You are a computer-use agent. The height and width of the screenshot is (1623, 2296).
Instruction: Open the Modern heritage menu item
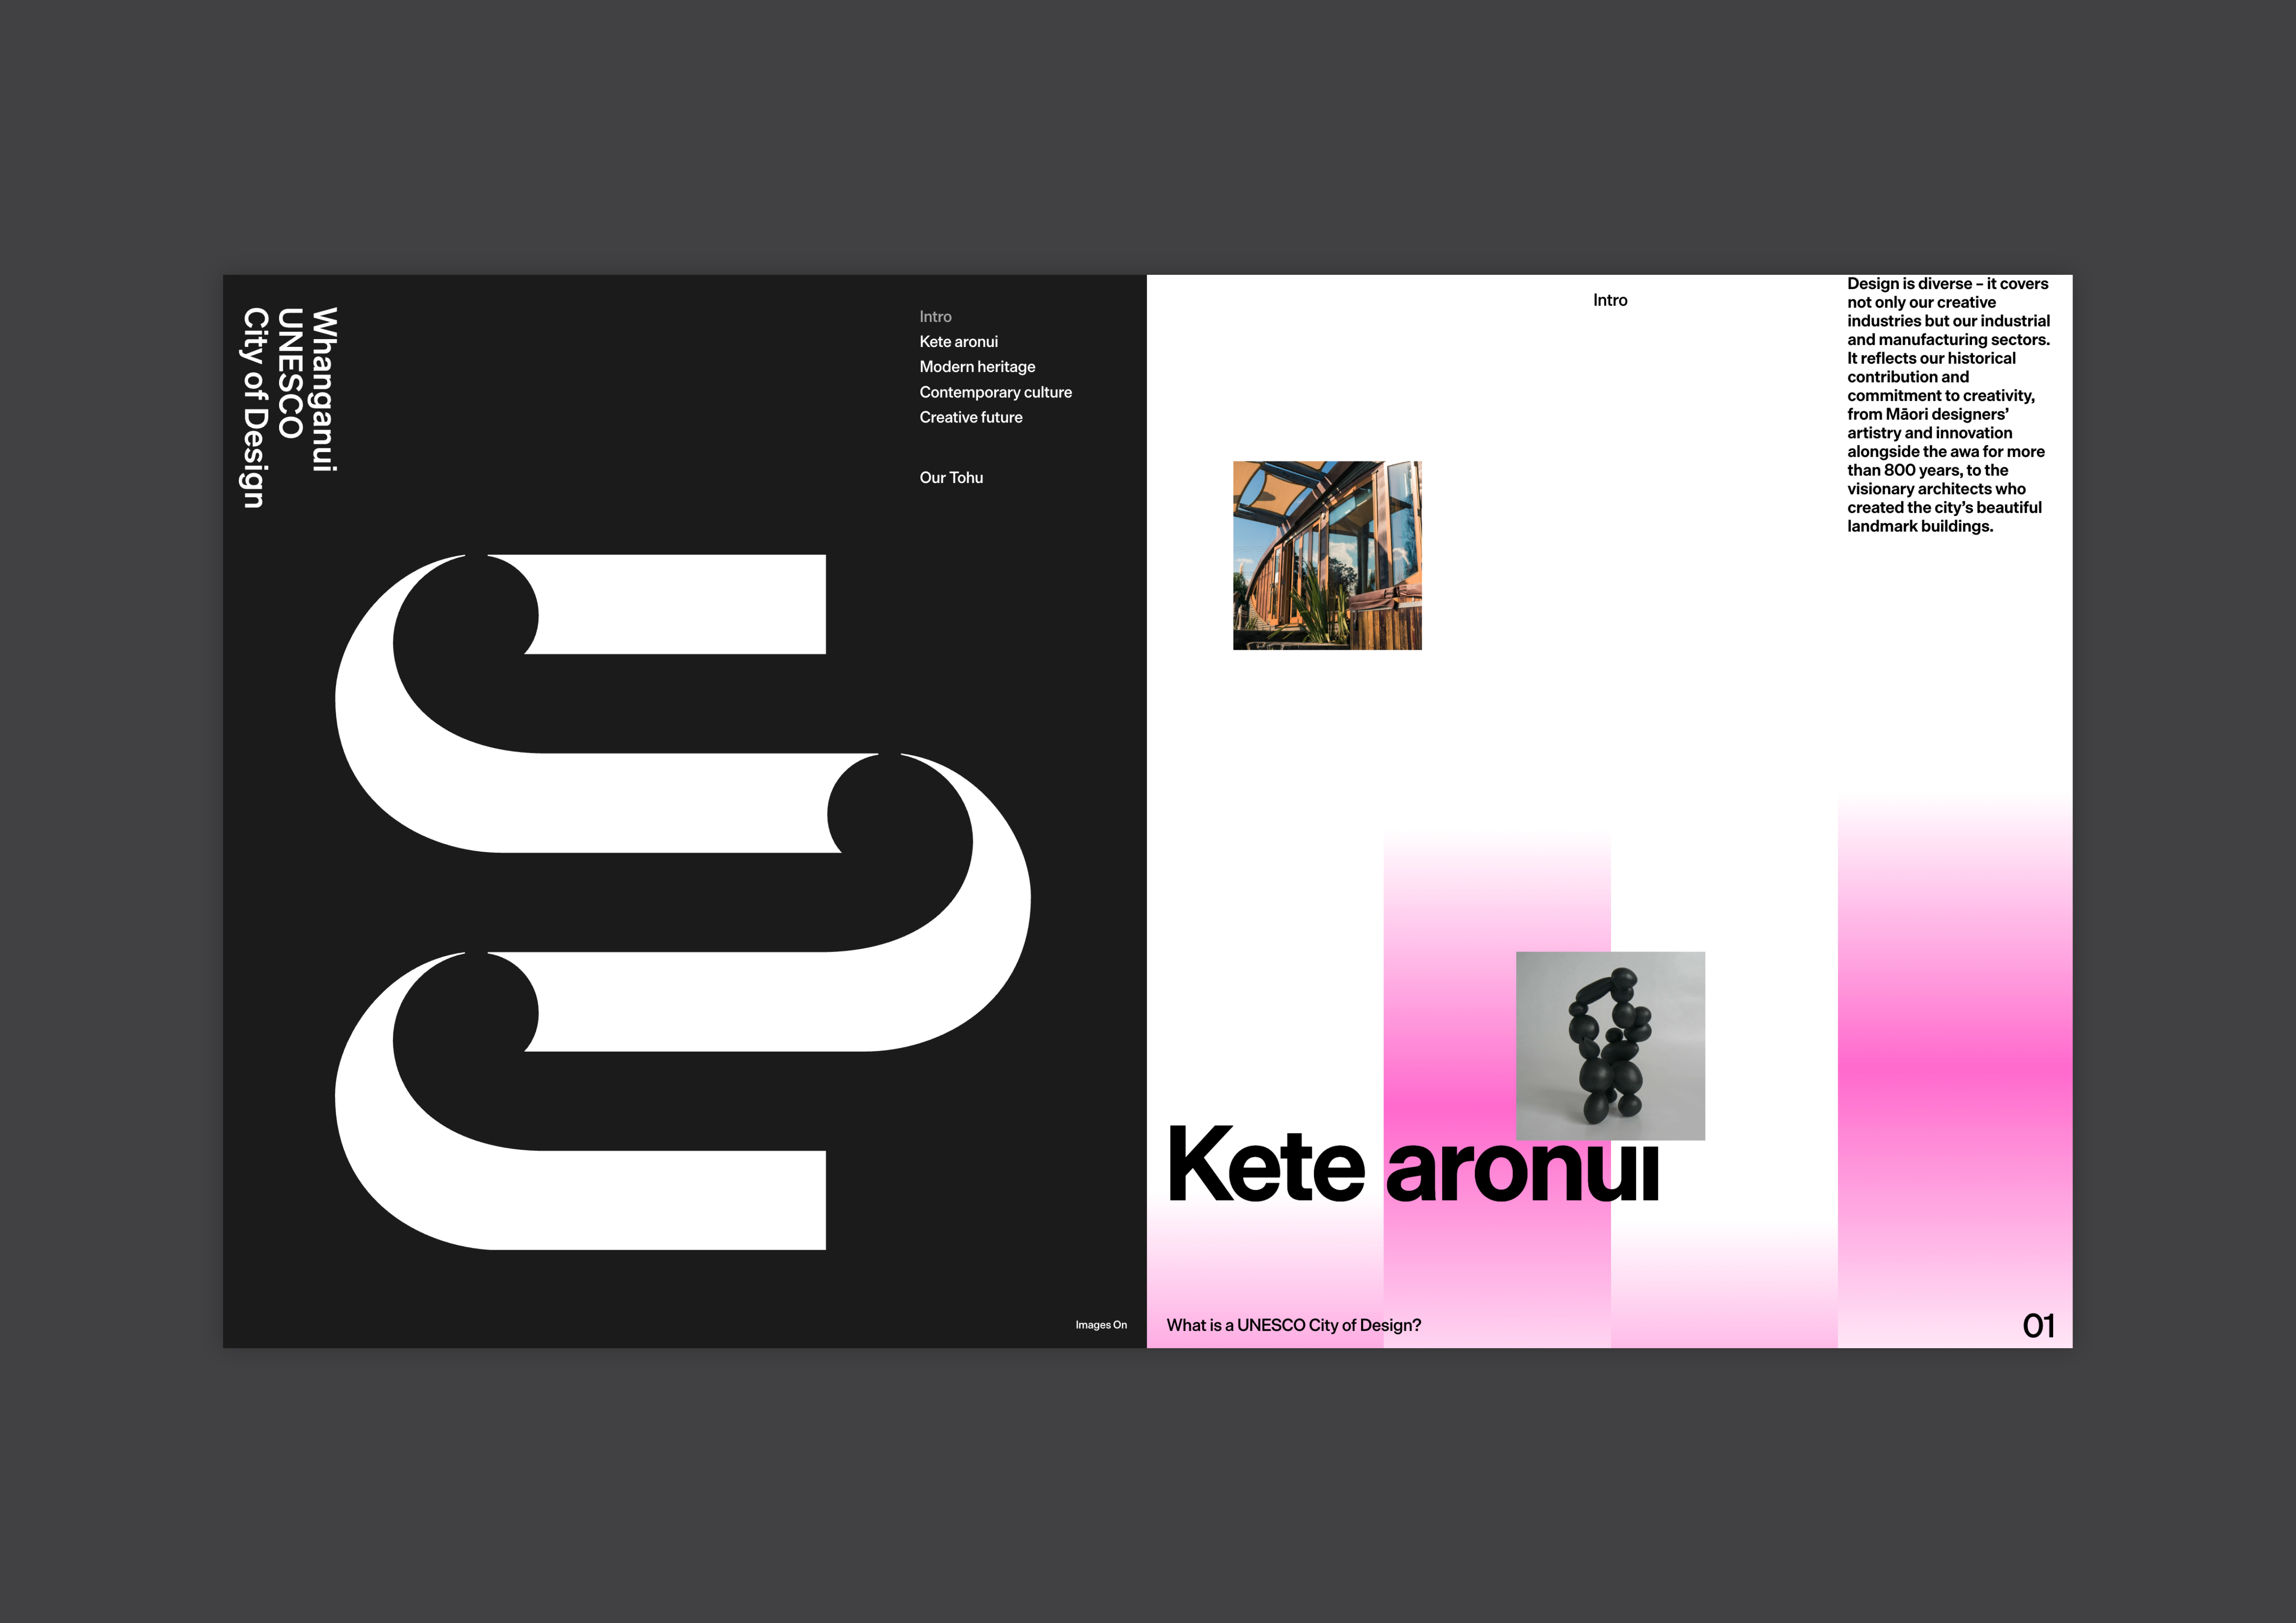(977, 367)
